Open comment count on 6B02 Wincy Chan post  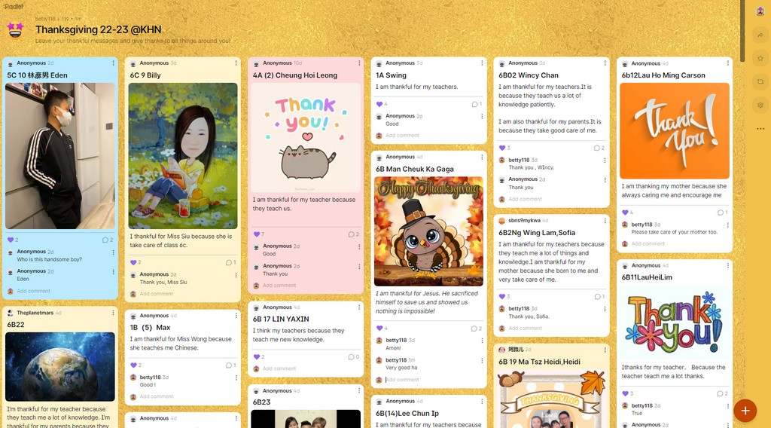click(599, 148)
